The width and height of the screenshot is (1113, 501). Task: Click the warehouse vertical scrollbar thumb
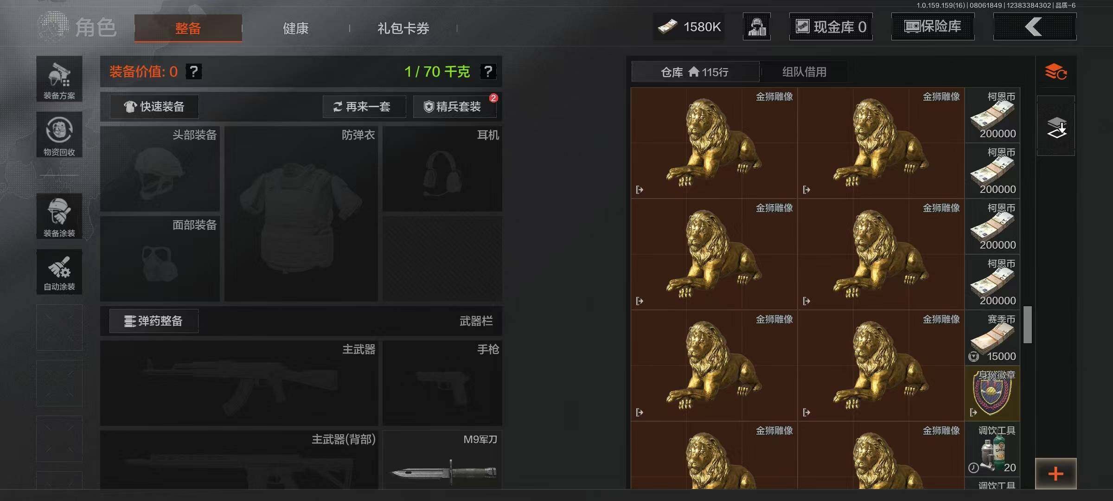coord(1028,325)
